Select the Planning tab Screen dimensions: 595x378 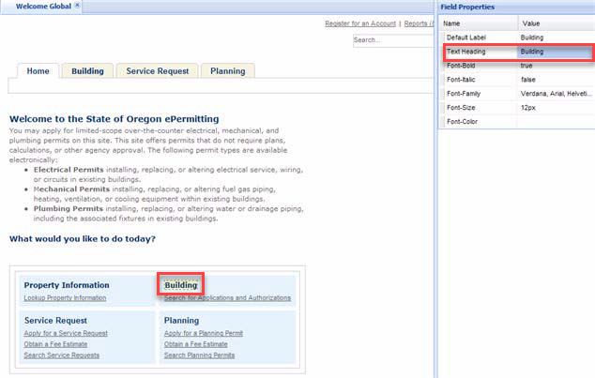227,71
